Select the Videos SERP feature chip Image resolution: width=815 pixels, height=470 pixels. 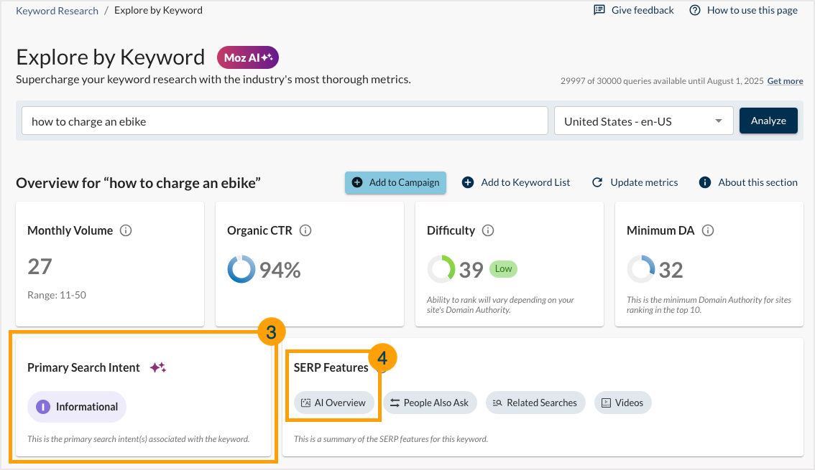coord(622,403)
